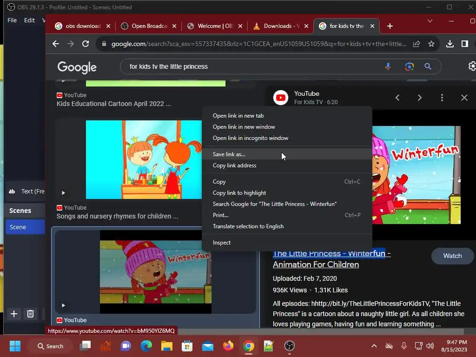Open the Chrome downloads icon
Screen dimensions: 476x357
[x=450, y=44]
